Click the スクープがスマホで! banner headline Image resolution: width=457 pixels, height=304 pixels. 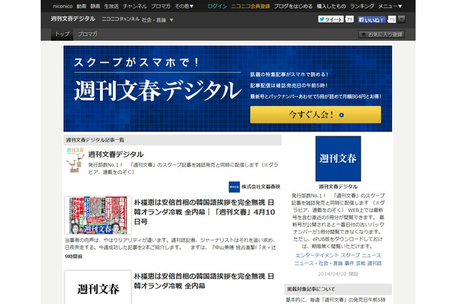[x=136, y=62]
